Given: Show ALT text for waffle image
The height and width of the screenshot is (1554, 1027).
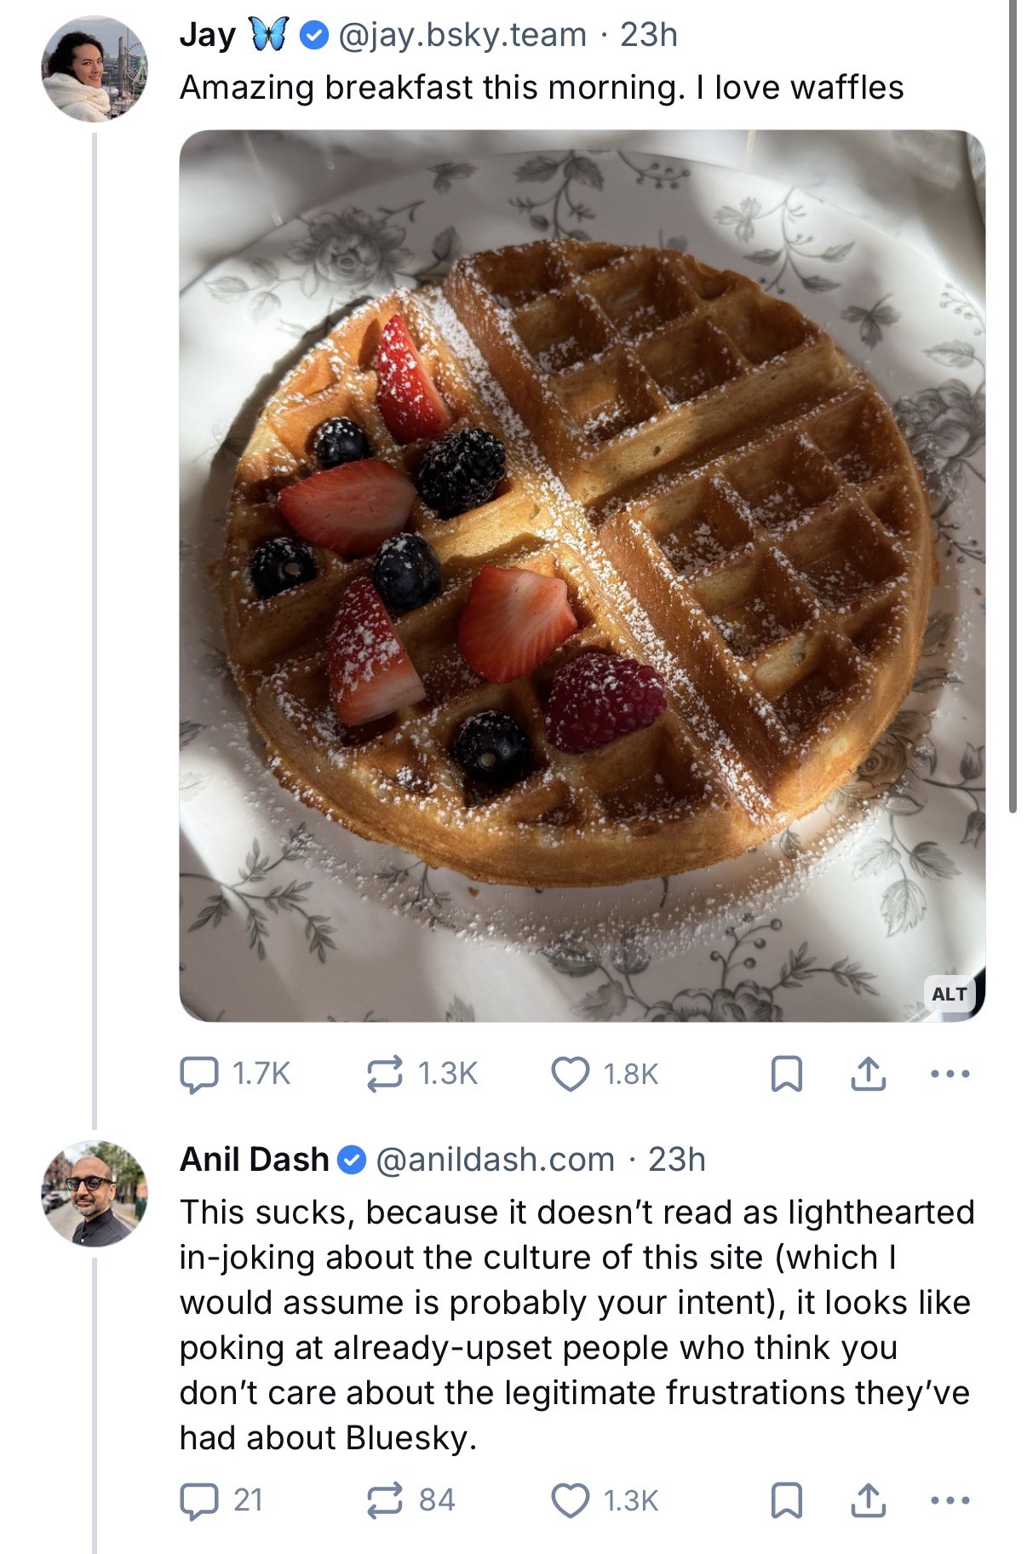Looking at the screenshot, I should coord(949,994).
